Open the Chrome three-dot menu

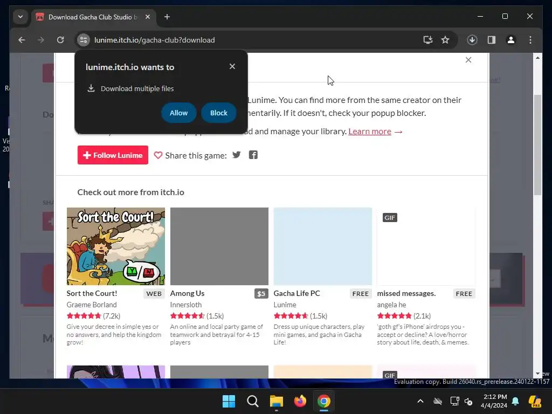[530, 40]
